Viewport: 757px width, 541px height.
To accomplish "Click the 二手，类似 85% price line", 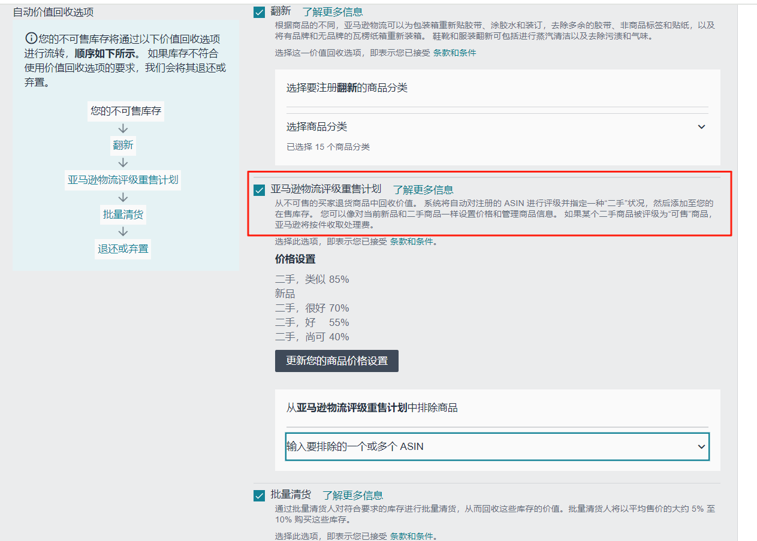I will pyautogui.click(x=312, y=279).
